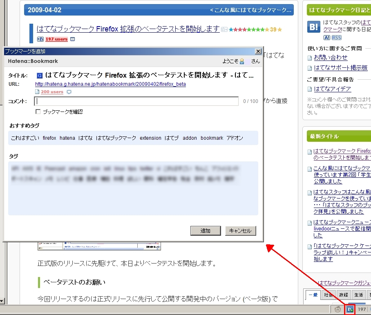Click the キャンセル button
This screenshot has height=315, width=371.
[x=240, y=231]
